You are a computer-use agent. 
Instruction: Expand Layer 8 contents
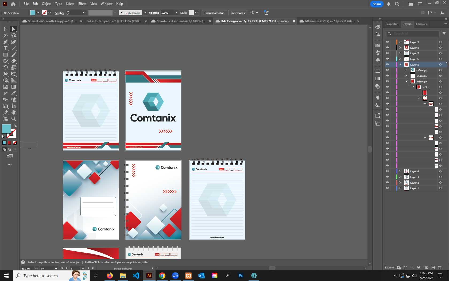(x=400, y=48)
